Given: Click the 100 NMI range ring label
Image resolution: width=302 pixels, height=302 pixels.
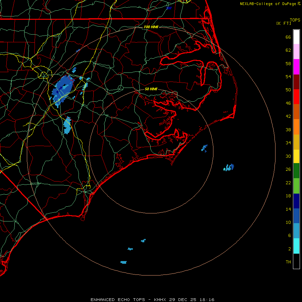Looking at the screenshot, I should click(151, 27).
